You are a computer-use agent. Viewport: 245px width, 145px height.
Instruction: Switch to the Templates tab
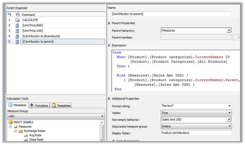60,105
